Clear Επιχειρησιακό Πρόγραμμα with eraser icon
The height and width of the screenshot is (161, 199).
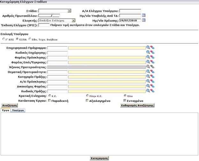pyautogui.click(x=152, y=48)
